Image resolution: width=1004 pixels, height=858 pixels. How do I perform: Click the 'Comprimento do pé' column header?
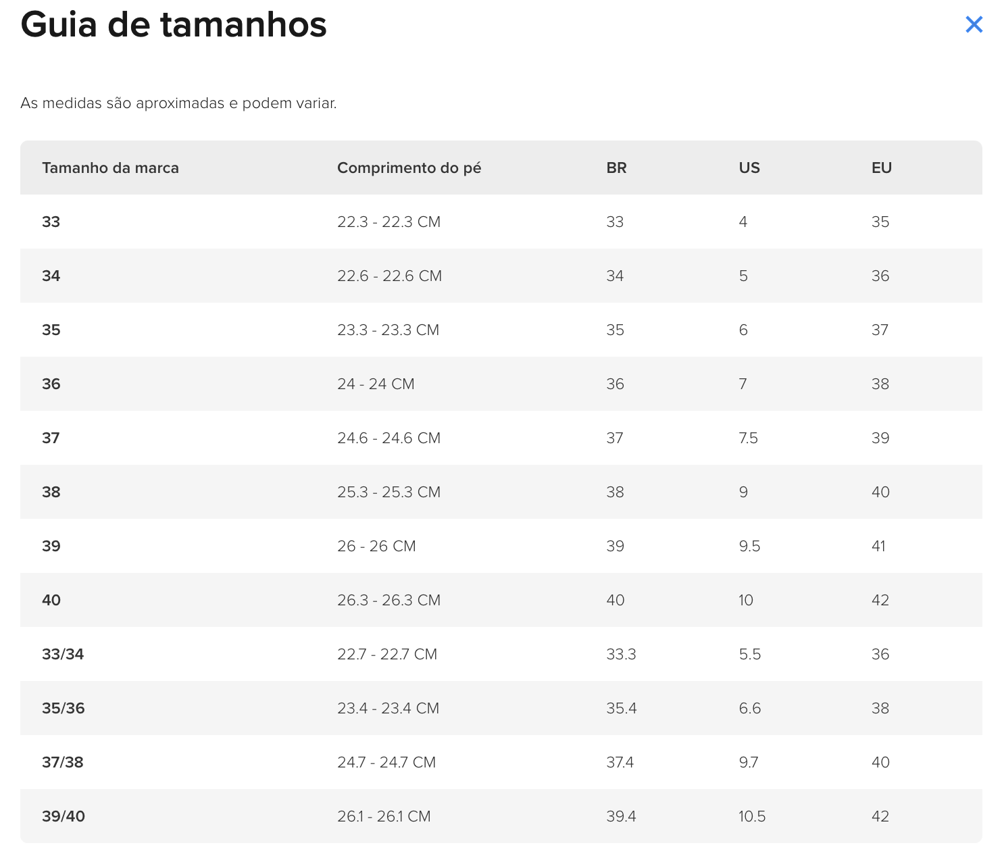pyautogui.click(x=409, y=168)
